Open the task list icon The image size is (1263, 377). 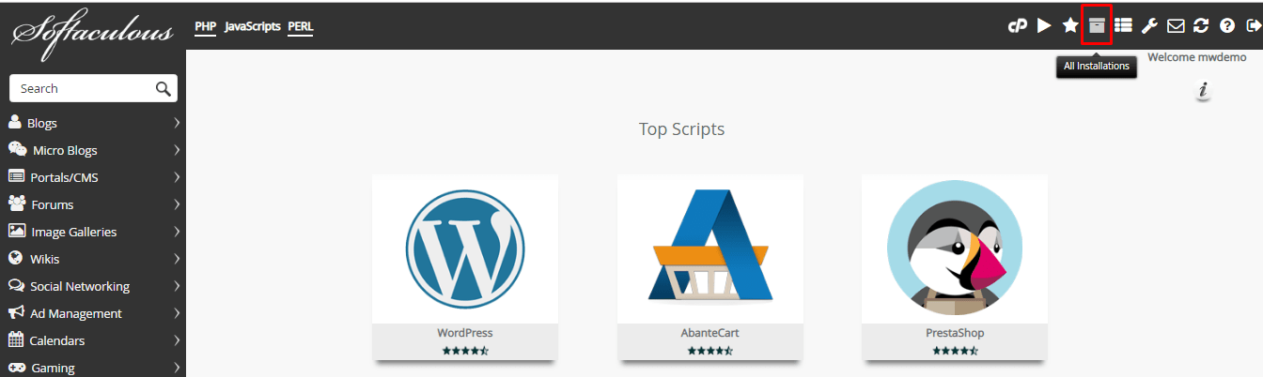point(1123,25)
